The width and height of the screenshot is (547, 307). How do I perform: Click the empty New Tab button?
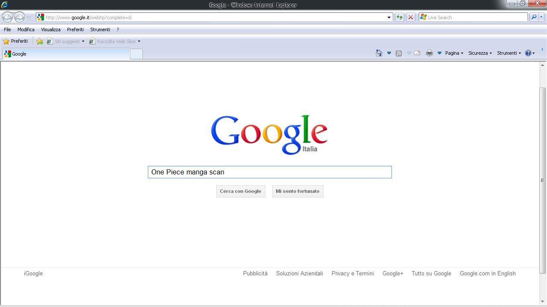pos(136,54)
